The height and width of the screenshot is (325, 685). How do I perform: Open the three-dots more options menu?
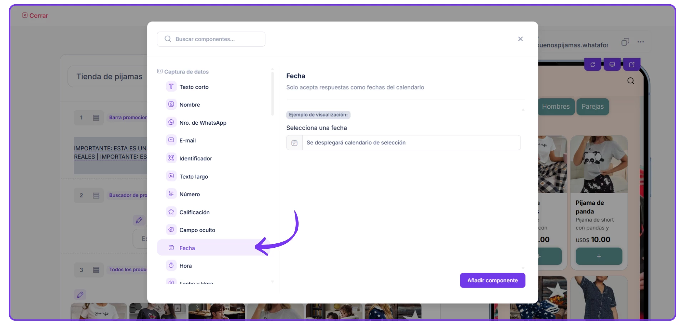[x=640, y=42]
